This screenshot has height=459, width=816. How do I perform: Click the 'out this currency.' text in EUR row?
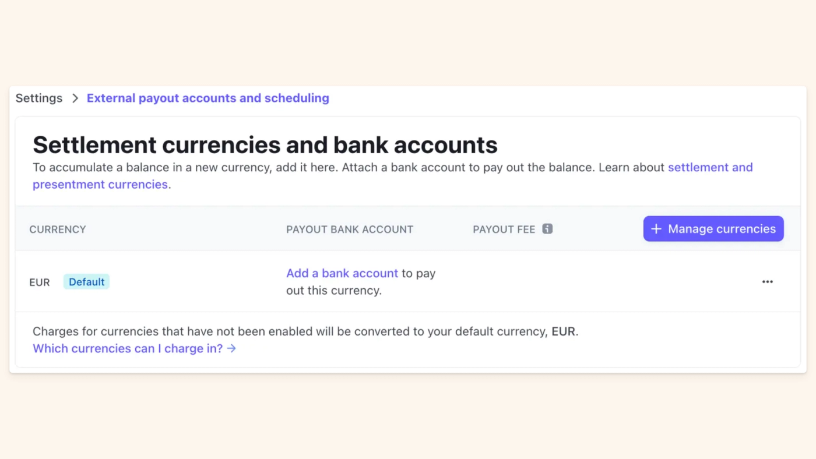[333, 290]
